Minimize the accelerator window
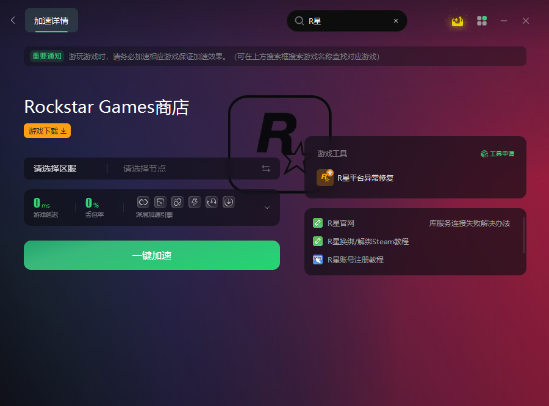Image resolution: width=549 pixels, height=406 pixels. pos(504,21)
